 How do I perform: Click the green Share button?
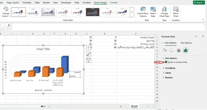(x=199, y=3)
